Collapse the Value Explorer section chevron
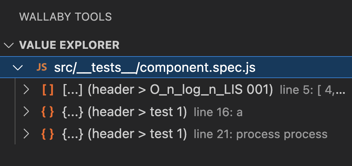Screen dimensions: 352x166 click(9, 45)
